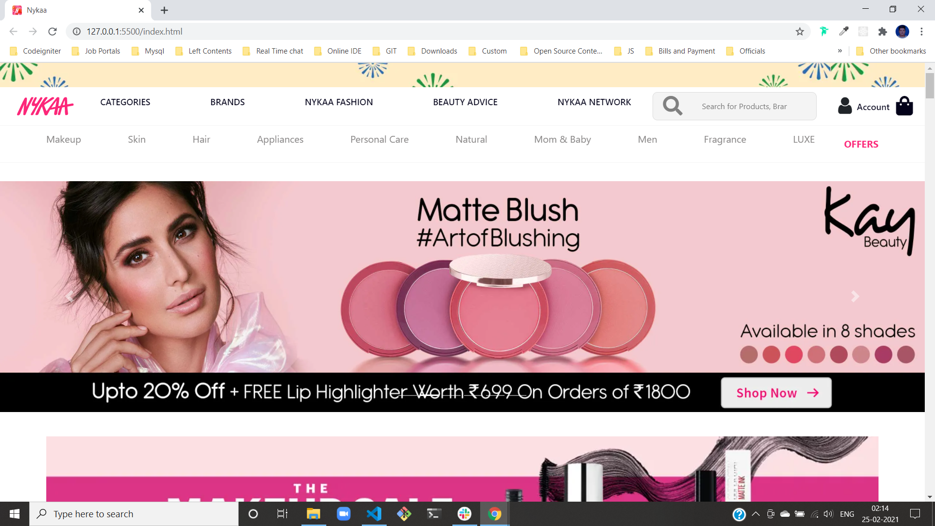
Task: Select the Appliances category
Action: 280,139
